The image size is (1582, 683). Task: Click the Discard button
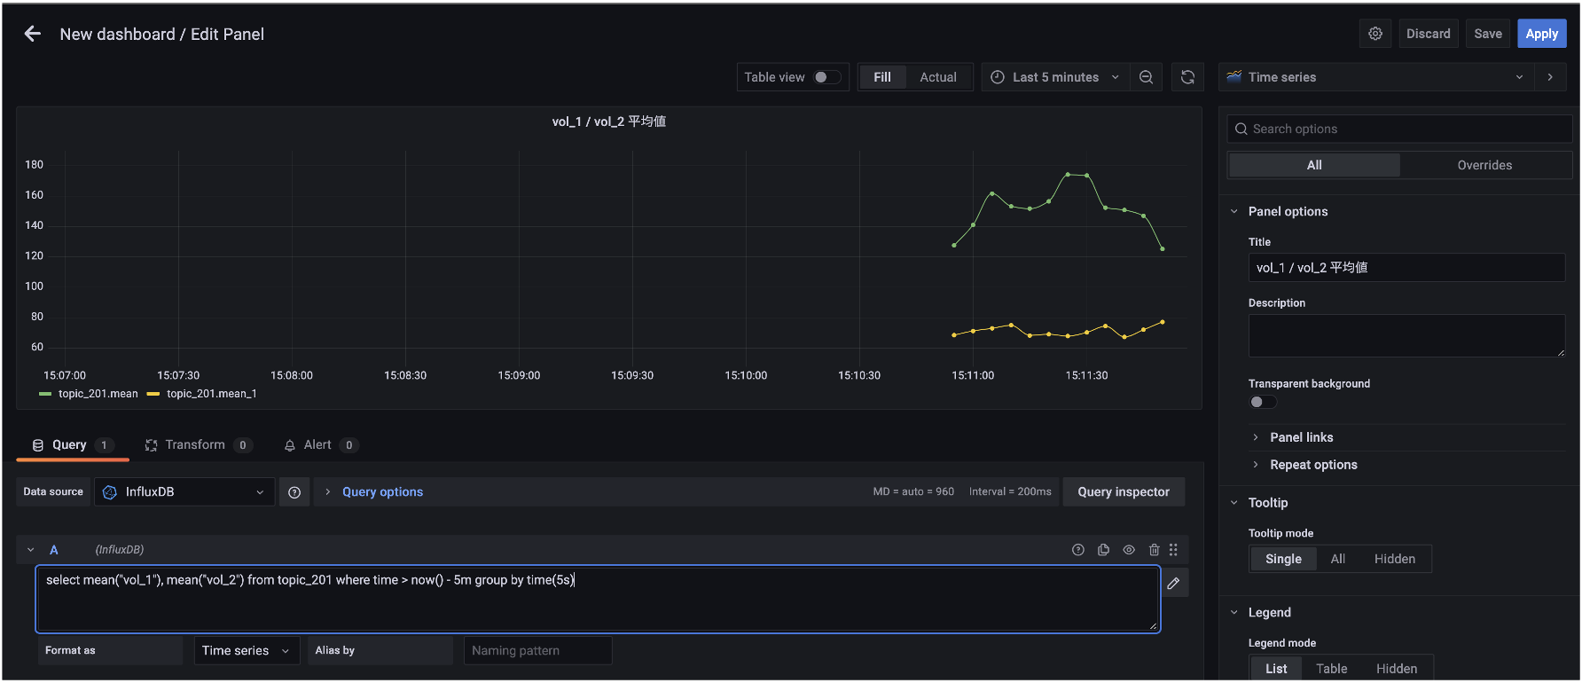tap(1429, 34)
